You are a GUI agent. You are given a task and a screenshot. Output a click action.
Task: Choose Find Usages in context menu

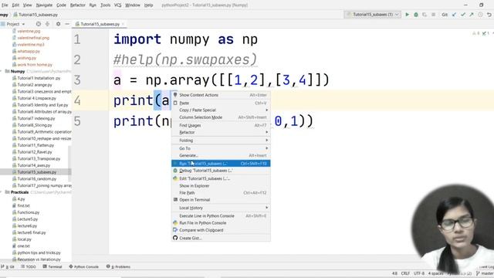221,125
